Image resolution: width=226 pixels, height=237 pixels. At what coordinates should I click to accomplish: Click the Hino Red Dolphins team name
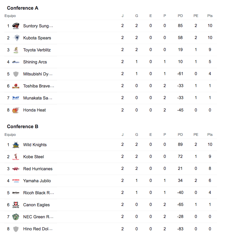coord(38,229)
